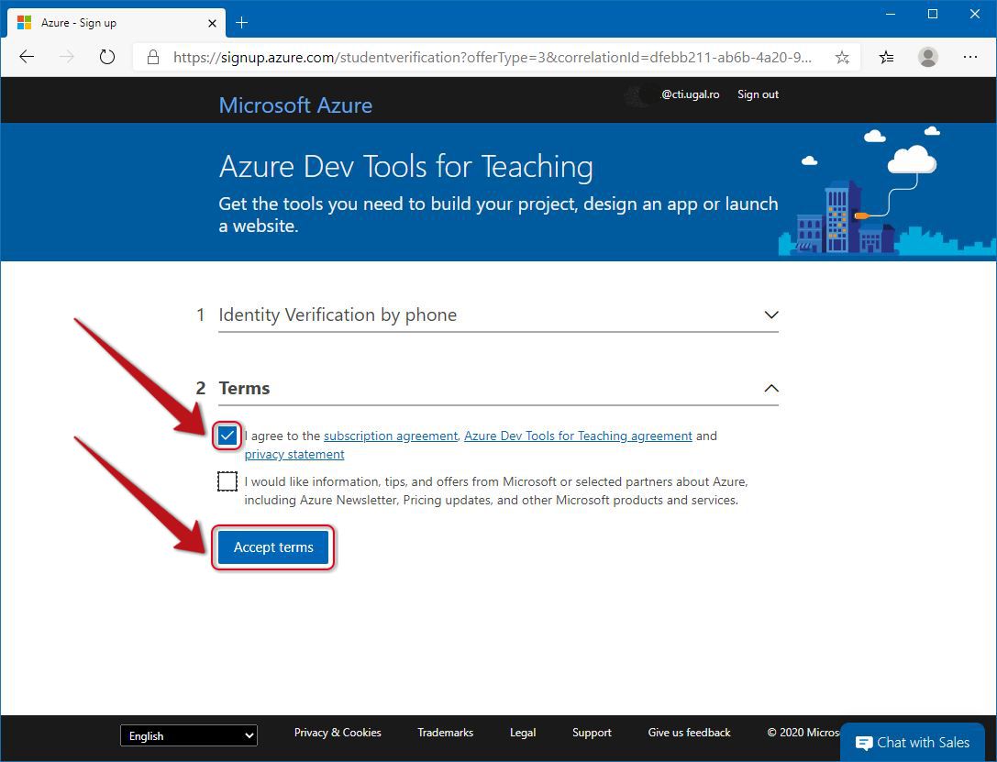Select the Azure - Sign up browser tab

click(117, 23)
